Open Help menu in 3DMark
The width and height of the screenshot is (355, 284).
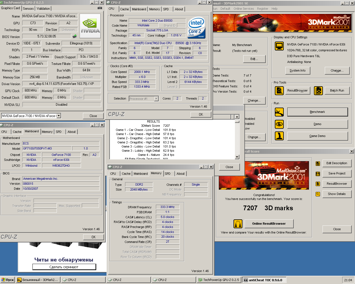[x=275, y=9]
